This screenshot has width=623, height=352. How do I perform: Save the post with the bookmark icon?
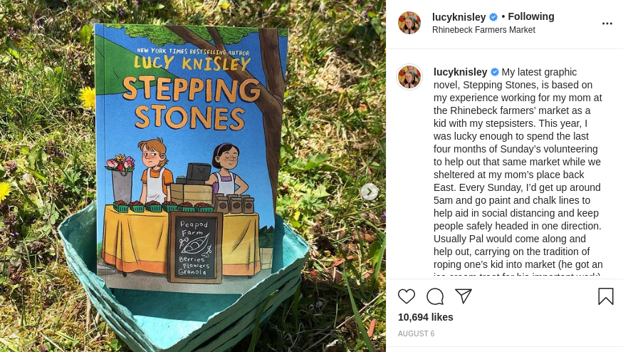(x=606, y=296)
